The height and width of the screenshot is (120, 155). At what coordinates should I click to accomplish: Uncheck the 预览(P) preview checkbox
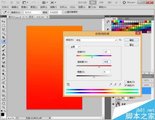[126, 85]
